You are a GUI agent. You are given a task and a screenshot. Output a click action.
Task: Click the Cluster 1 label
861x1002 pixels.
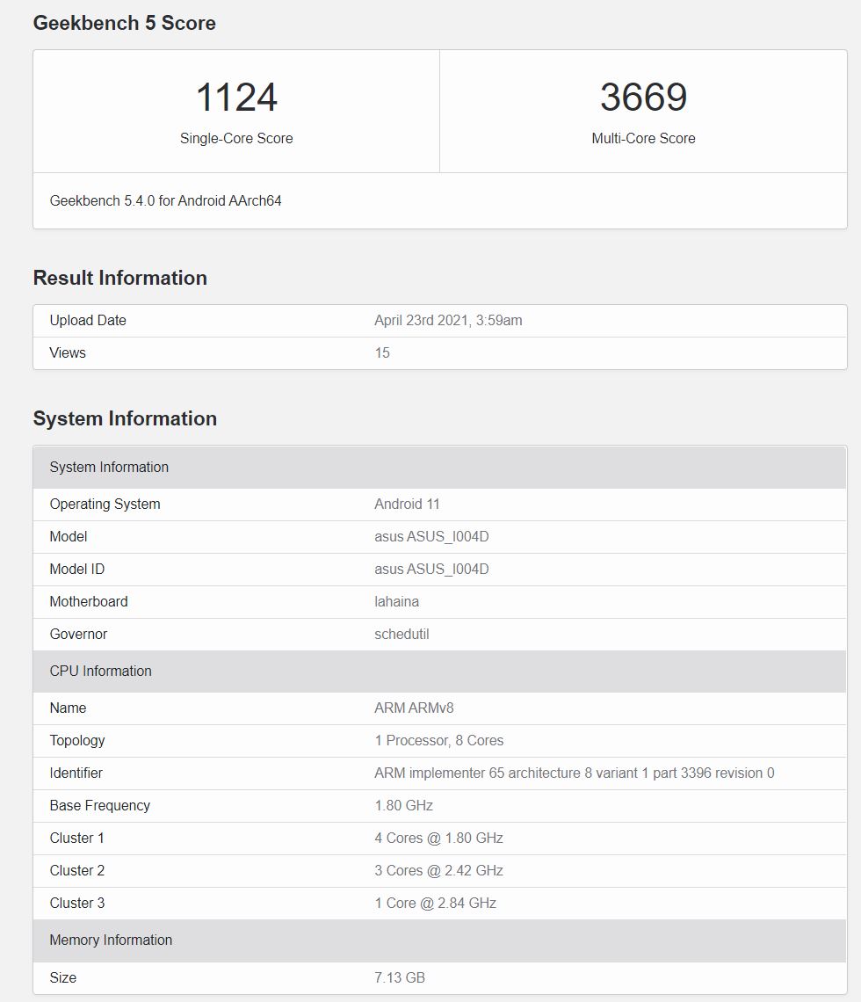click(x=76, y=839)
